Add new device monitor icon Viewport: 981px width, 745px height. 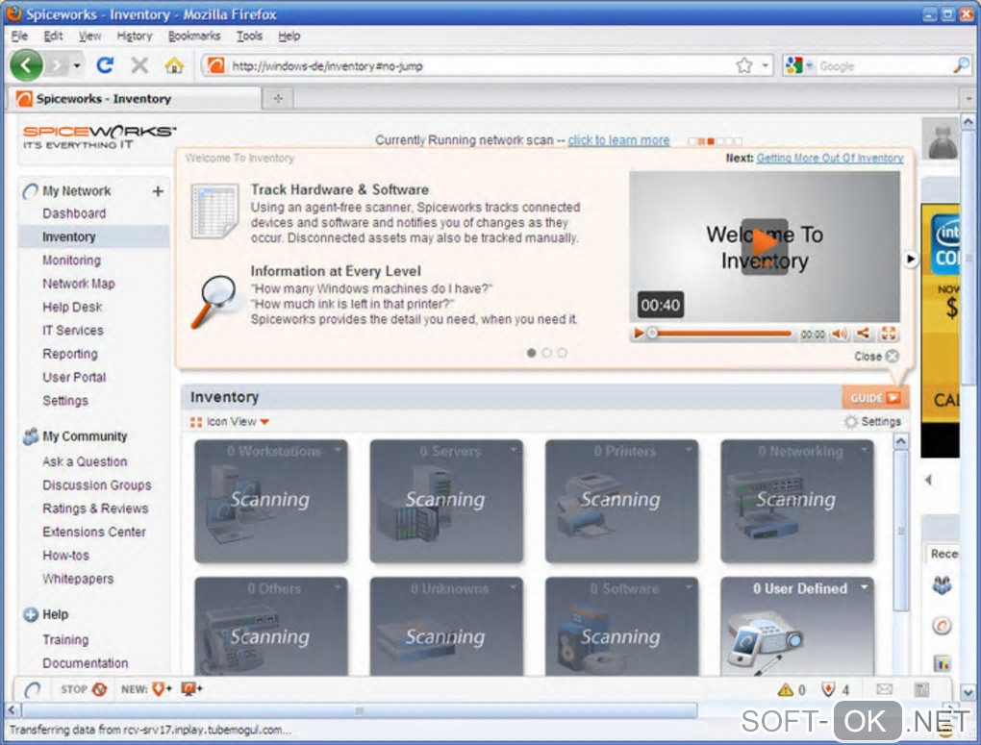coord(191,689)
